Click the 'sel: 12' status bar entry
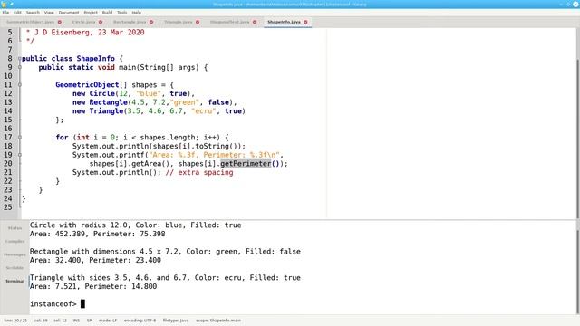Image resolution: width=580 pixels, height=326 pixels. pos(61,321)
